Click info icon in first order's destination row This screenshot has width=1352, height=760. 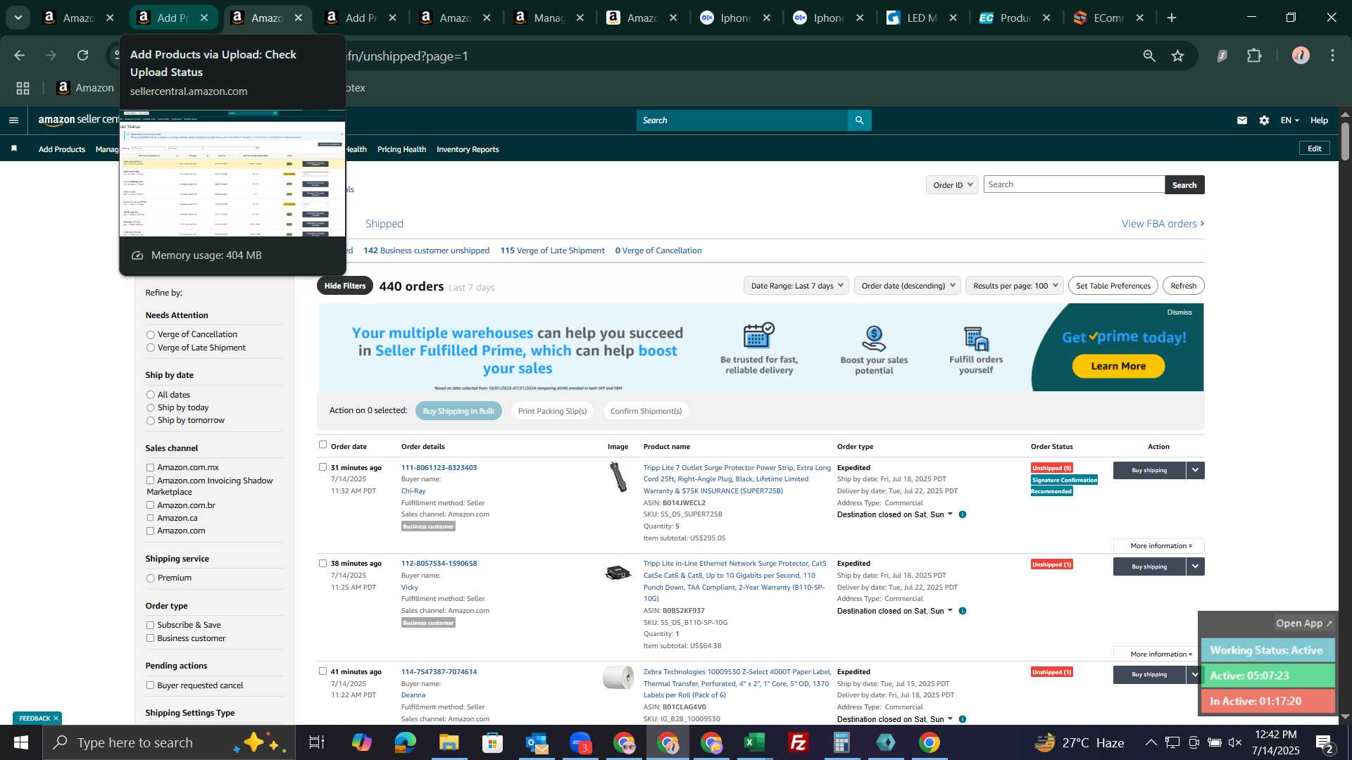[963, 514]
